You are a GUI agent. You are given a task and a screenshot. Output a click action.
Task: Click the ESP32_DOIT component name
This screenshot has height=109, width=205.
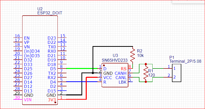pos(50,13)
